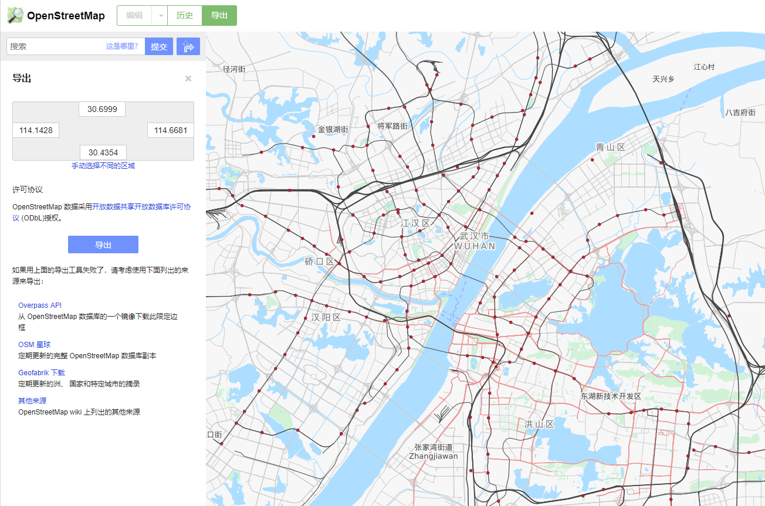Click the blue 导出 button in the side panel
Image resolution: width=765 pixels, height=506 pixels.
[x=103, y=244]
